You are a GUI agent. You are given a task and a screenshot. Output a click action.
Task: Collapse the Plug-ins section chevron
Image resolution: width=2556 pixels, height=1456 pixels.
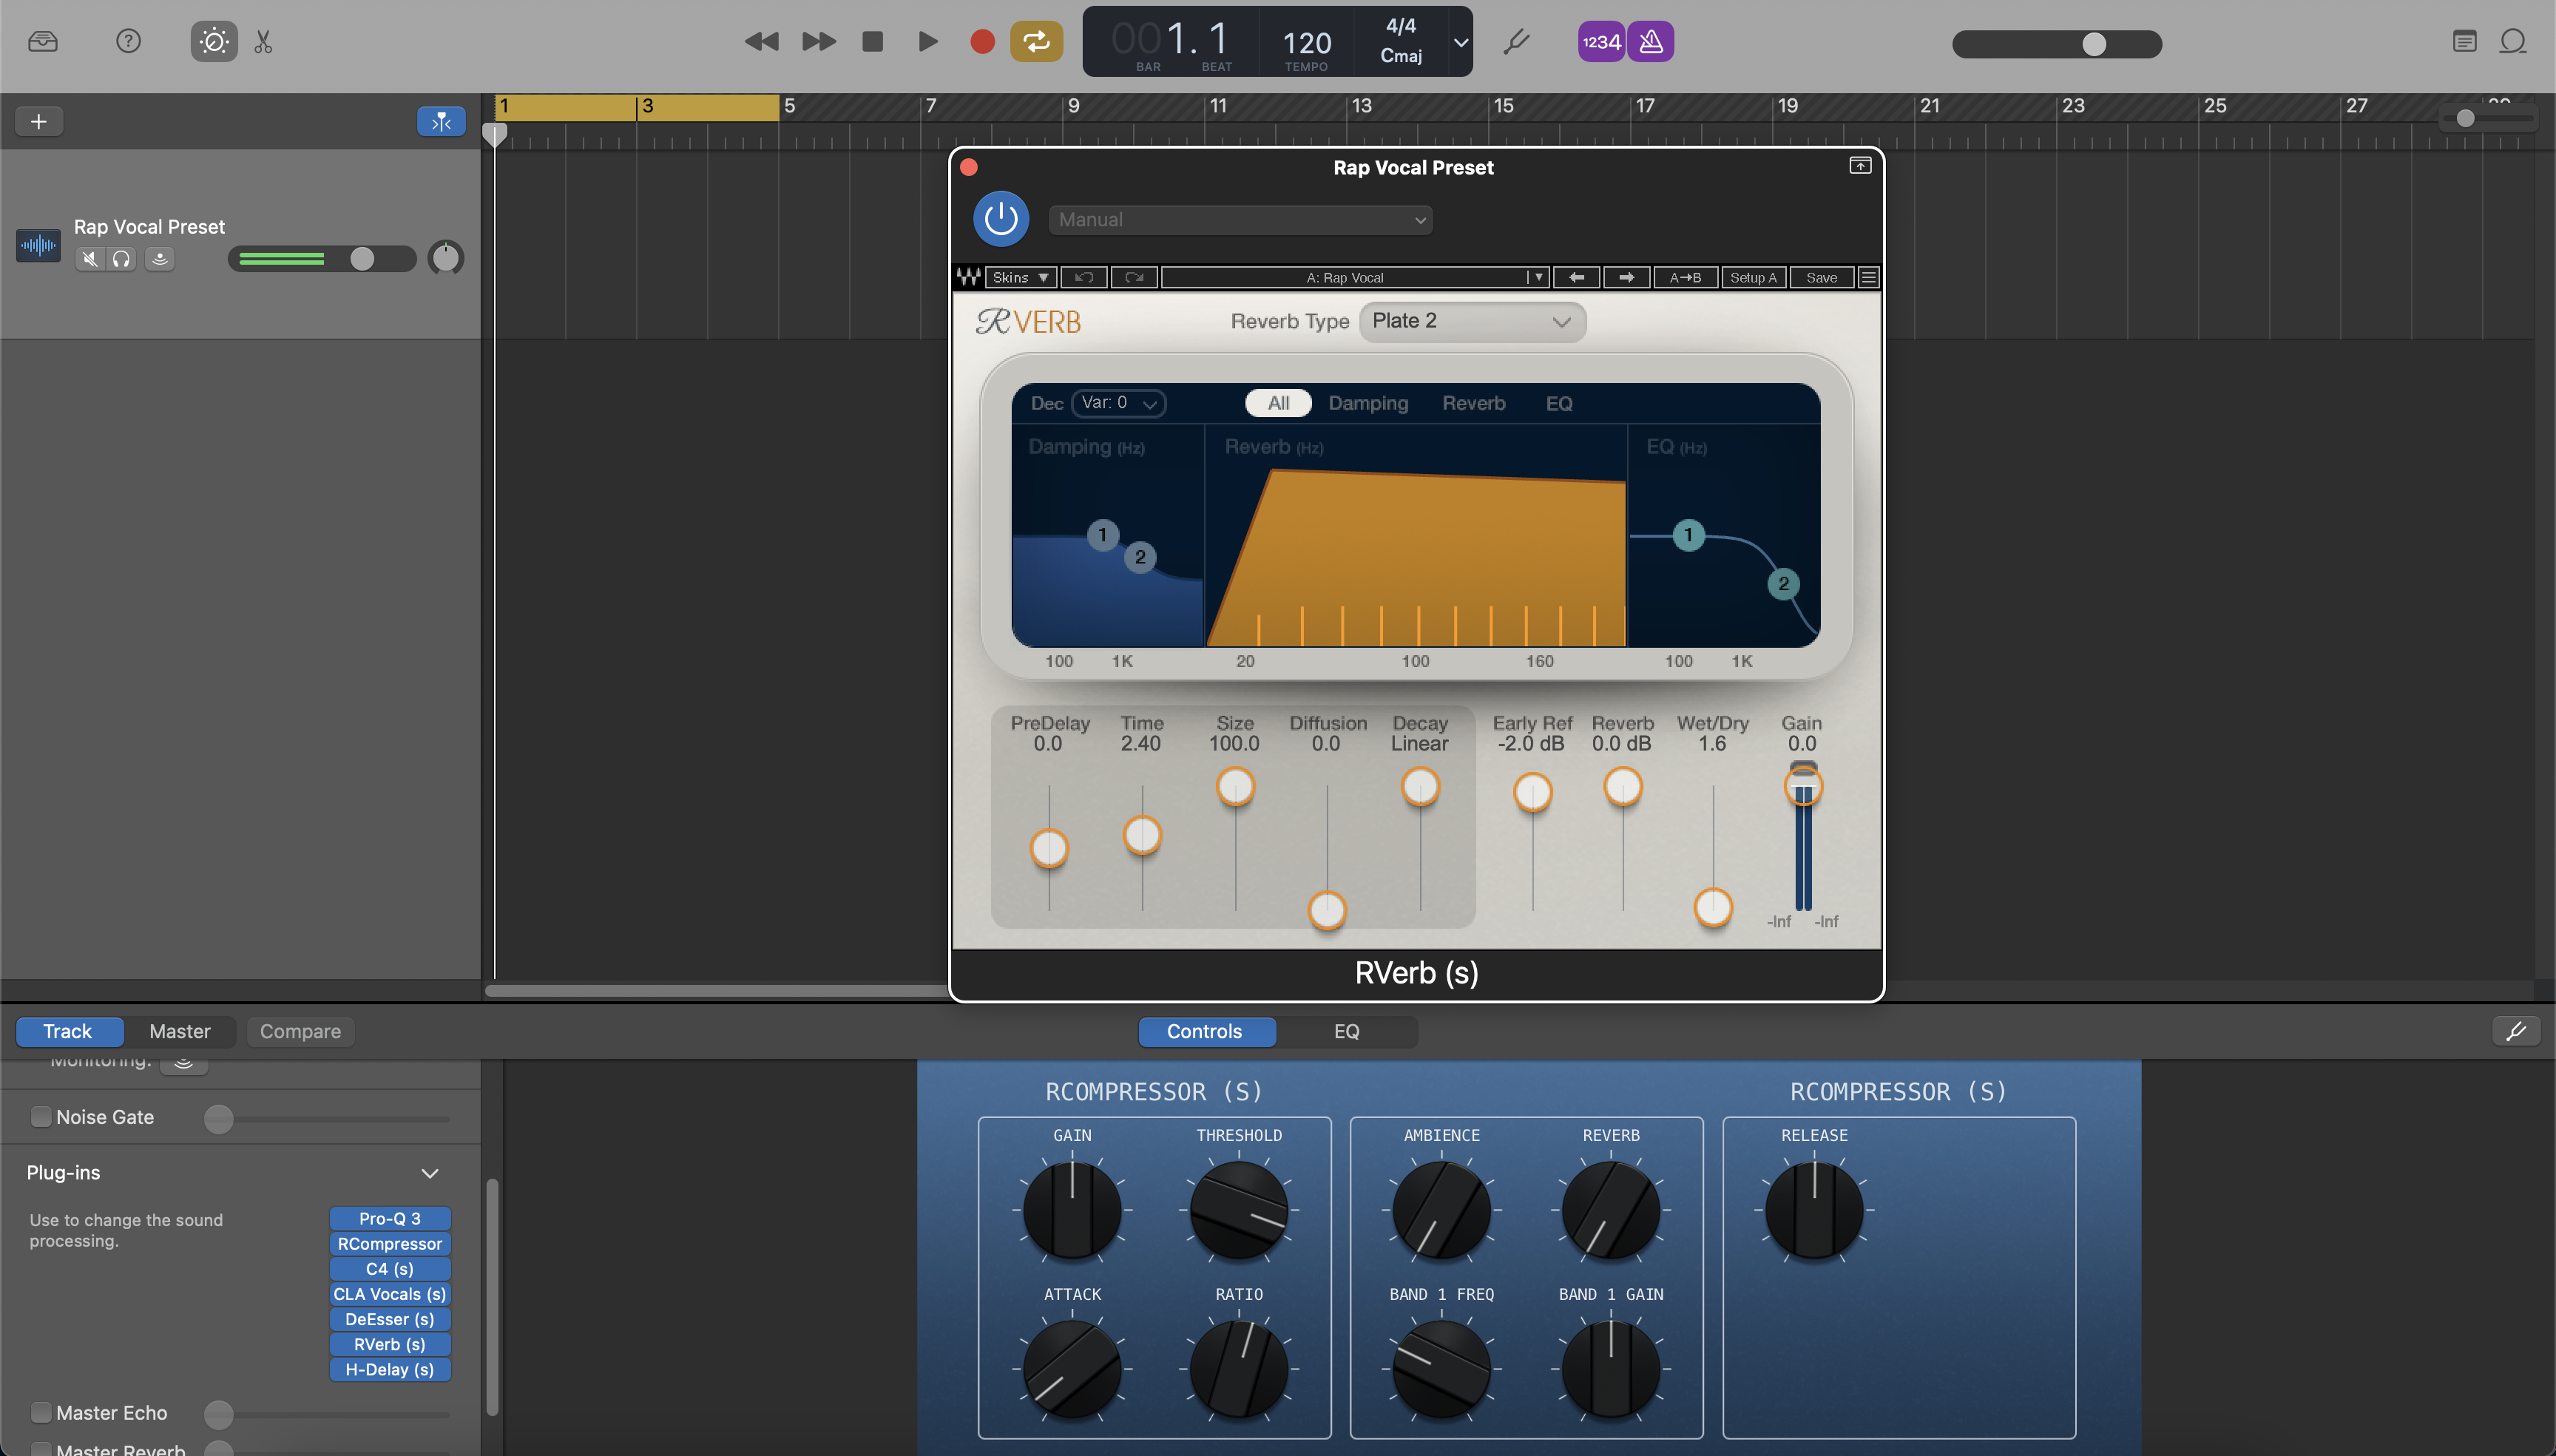coord(429,1173)
